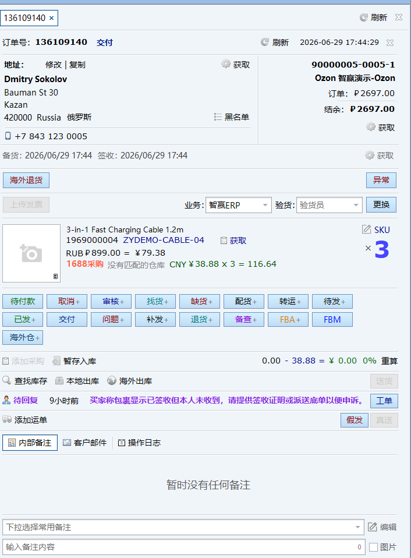Click the 更换 button
This screenshot has width=411, height=558.
381,204
